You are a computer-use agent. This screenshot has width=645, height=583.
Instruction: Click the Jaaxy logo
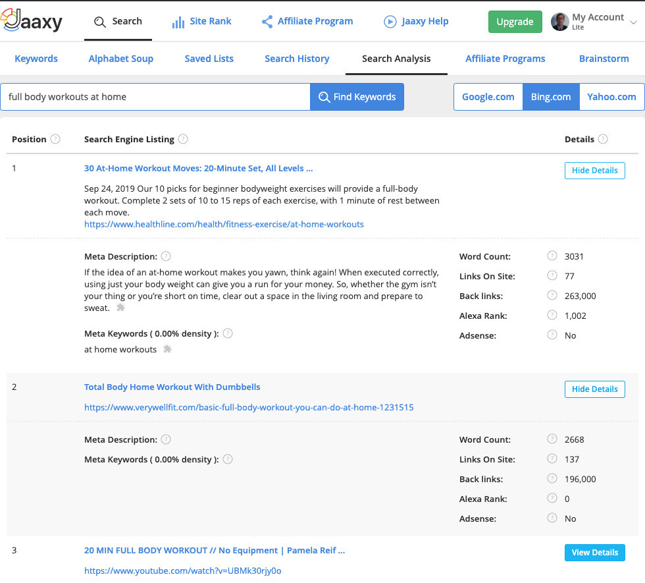tap(32, 20)
